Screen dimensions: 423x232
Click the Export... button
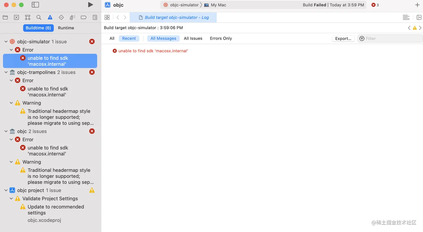(x=343, y=39)
